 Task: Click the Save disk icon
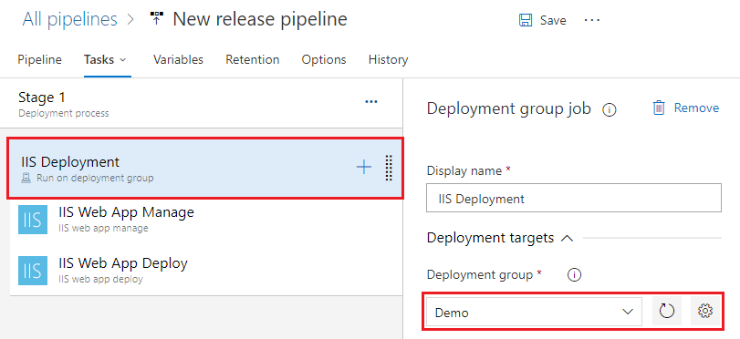pos(526,20)
